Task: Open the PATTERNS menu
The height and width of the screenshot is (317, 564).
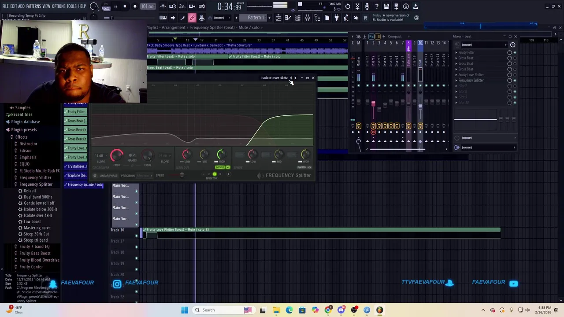Action: coord(33,6)
